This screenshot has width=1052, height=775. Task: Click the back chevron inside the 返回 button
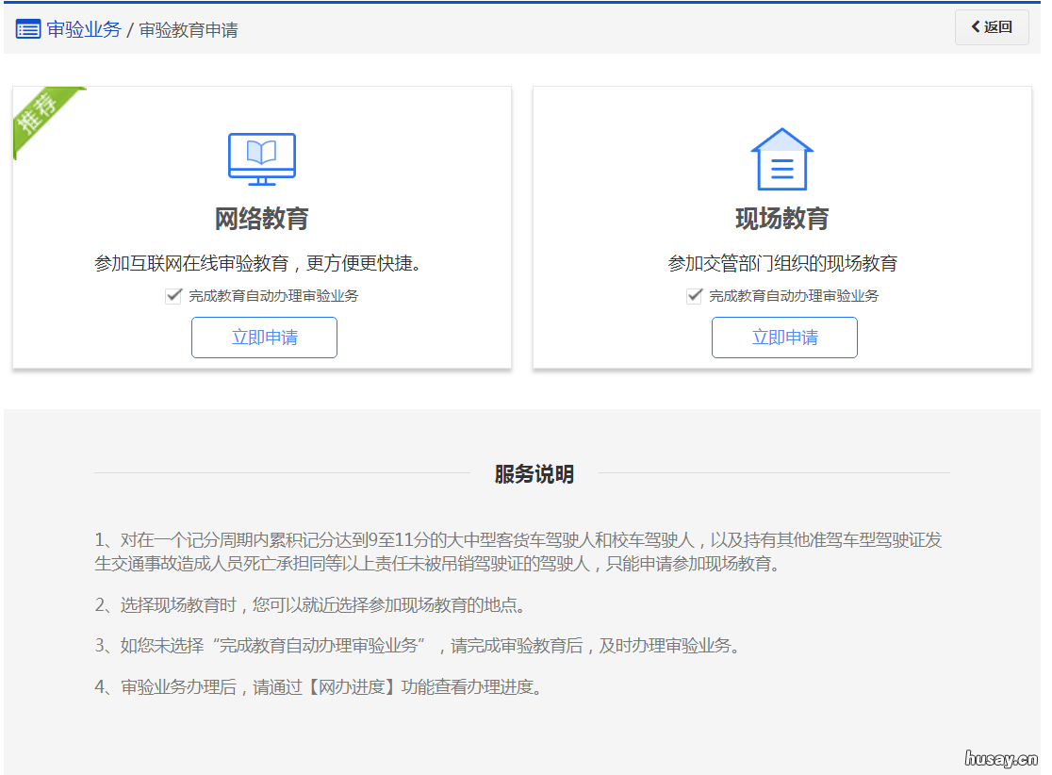click(976, 27)
